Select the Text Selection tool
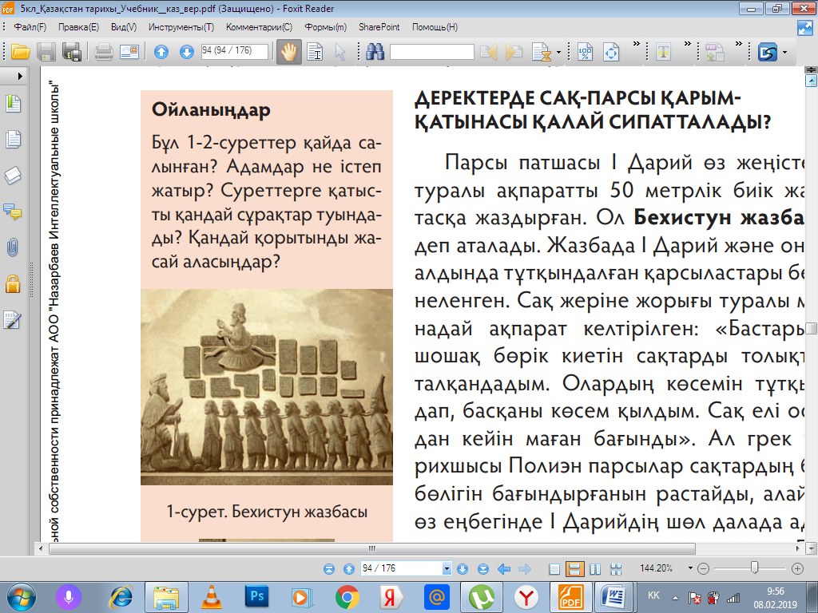 point(315,52)
